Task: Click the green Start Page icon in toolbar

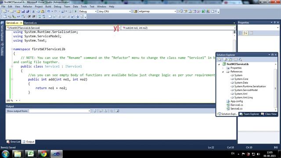Action: (x=203, y=11)
